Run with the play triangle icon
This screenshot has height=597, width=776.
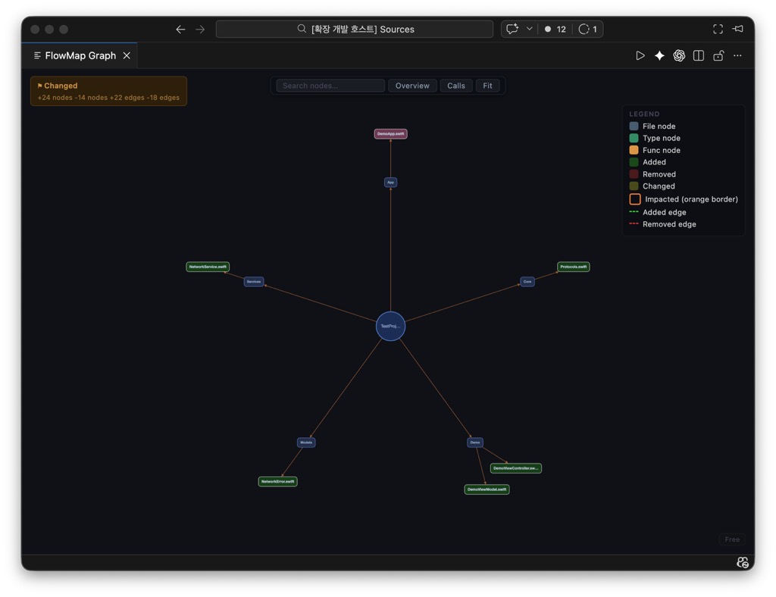(x=640, y=55)
